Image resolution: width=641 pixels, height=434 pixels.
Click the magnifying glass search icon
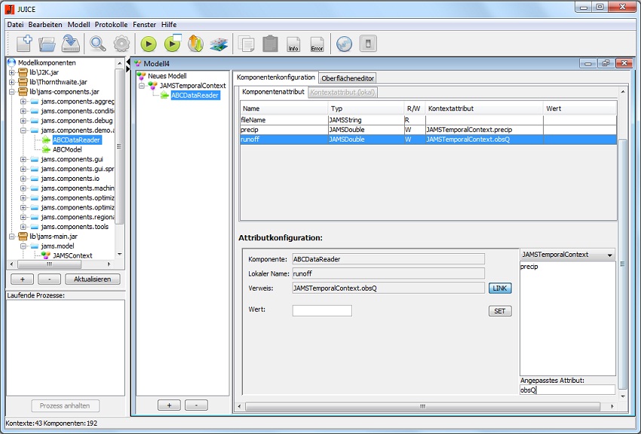98,44
